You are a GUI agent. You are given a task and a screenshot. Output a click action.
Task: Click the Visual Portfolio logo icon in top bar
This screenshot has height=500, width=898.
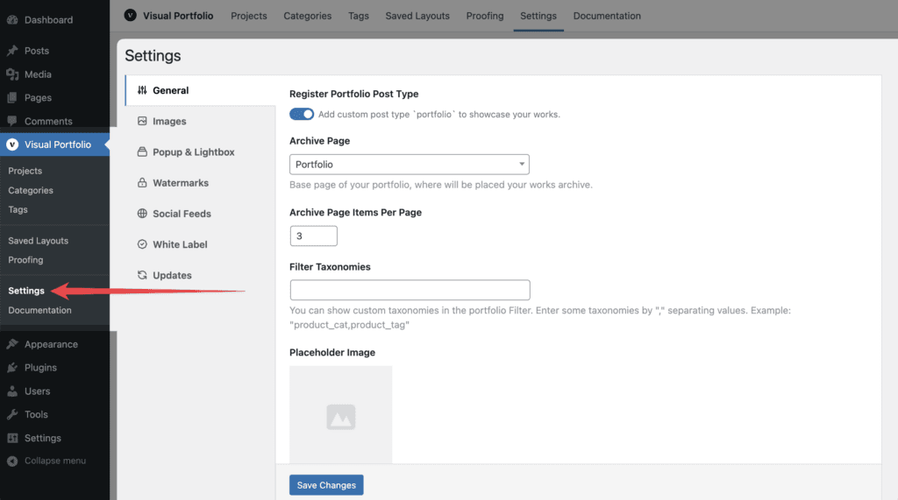point(130,16)
